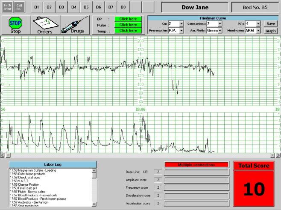Switch to bed tab B5
281x210 pixels.
tap(86, 7)
